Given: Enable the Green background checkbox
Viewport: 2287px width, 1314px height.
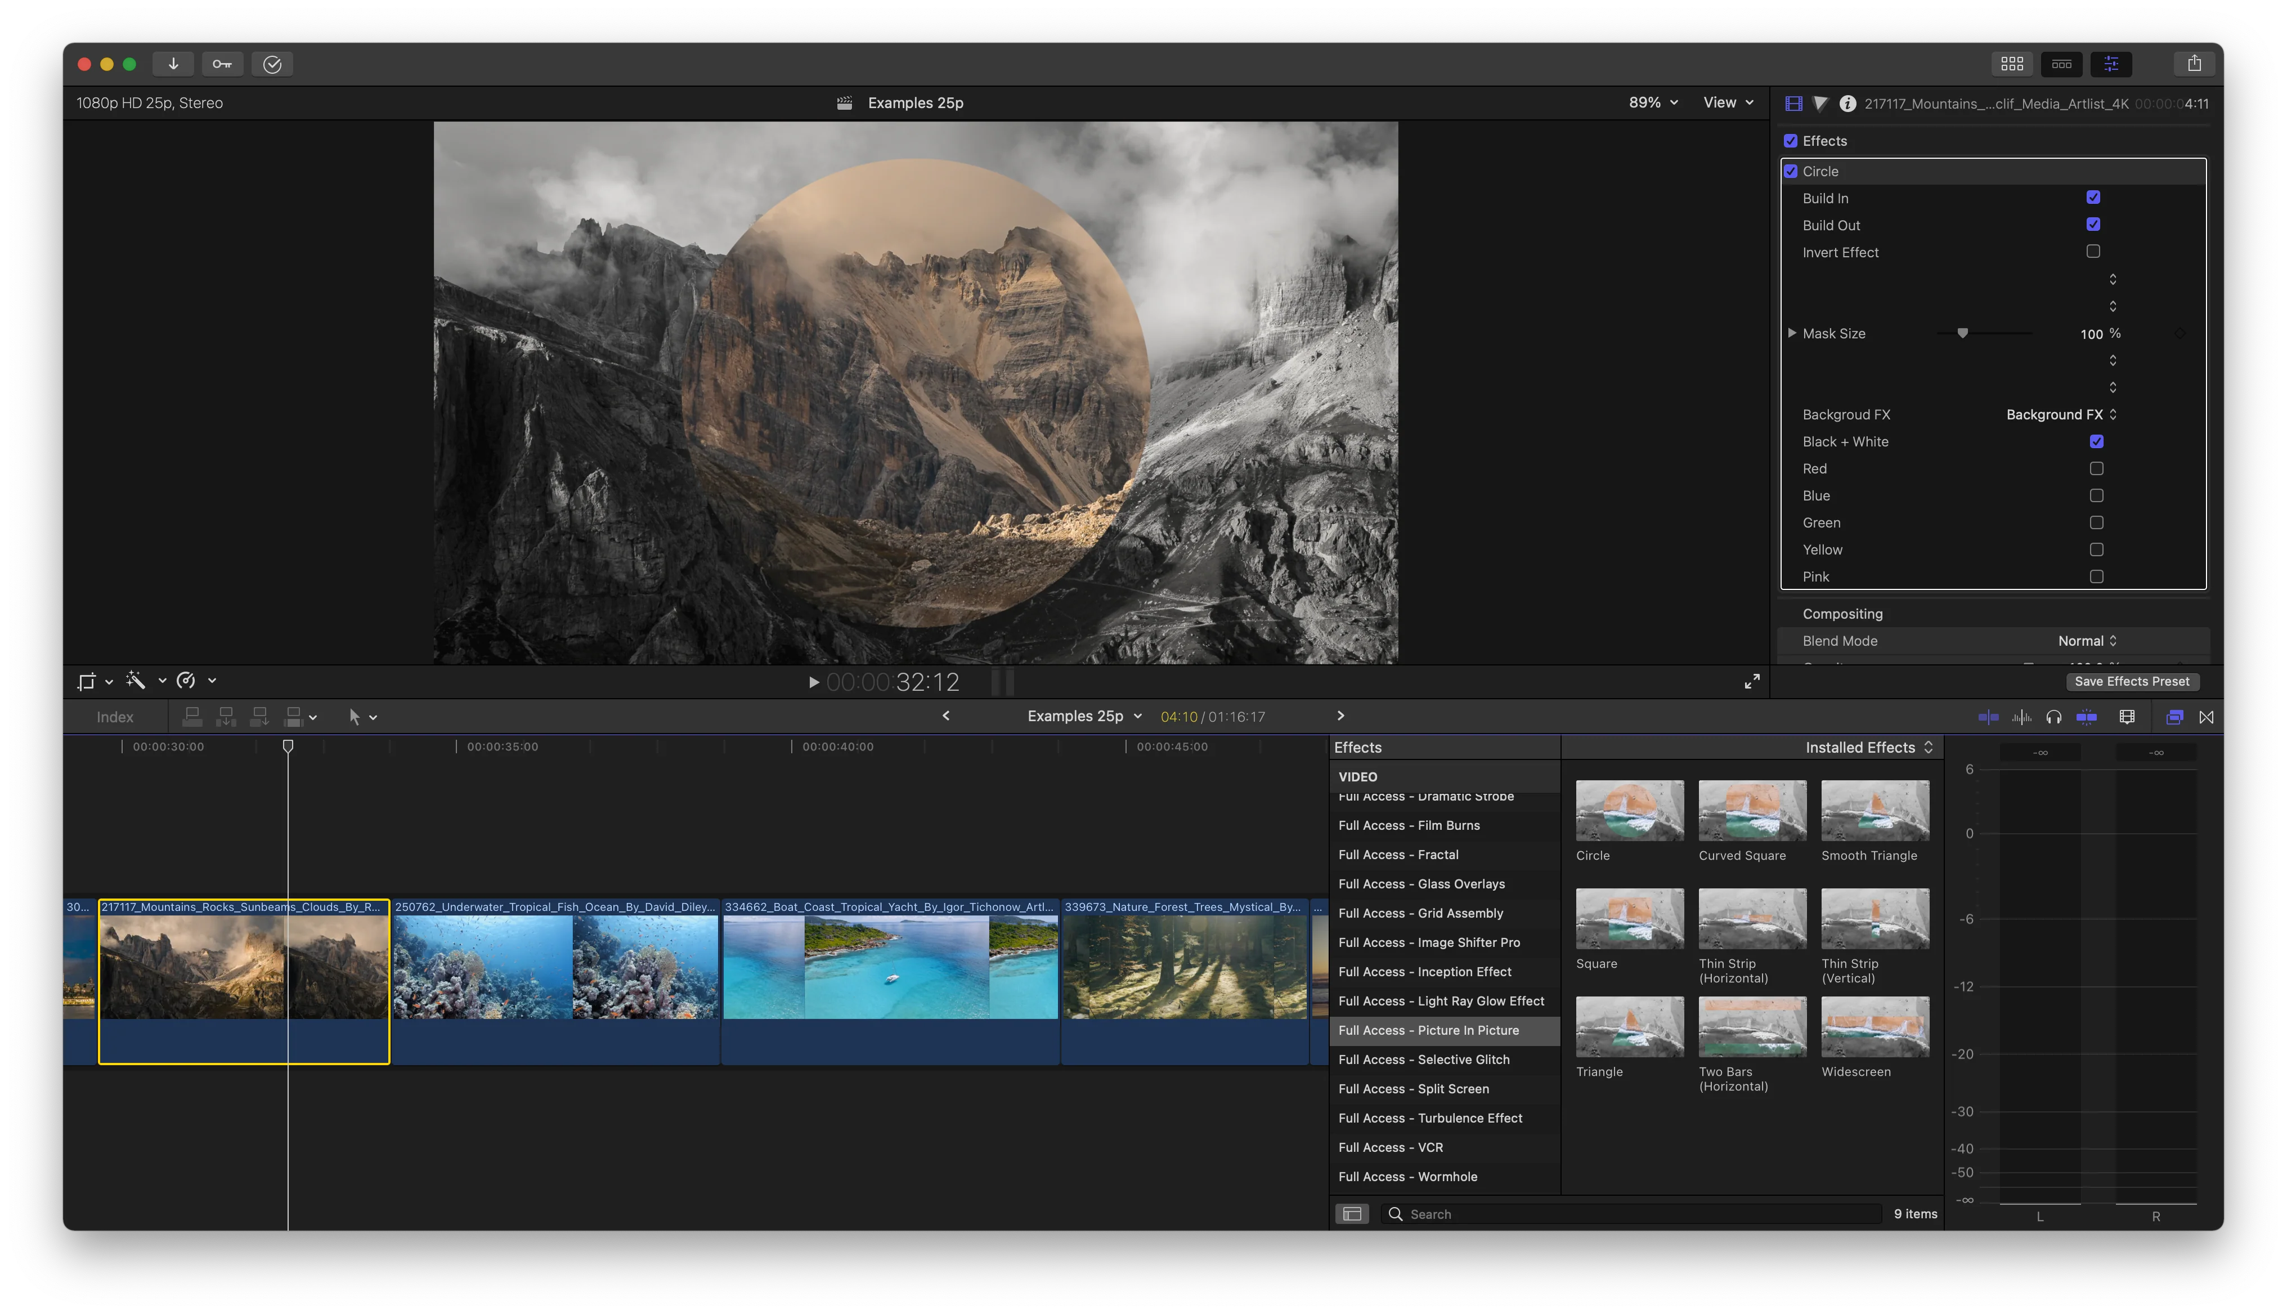Looking at the screenshot, I should pos(2097,522).
